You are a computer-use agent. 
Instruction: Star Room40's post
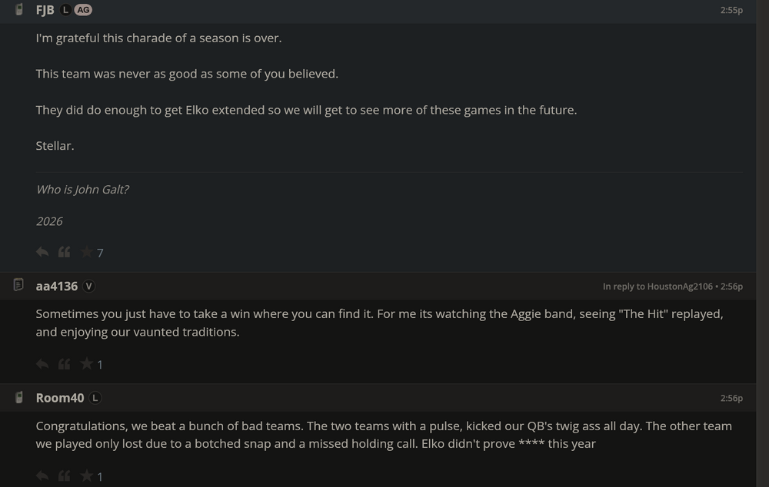tap(87, 476)
